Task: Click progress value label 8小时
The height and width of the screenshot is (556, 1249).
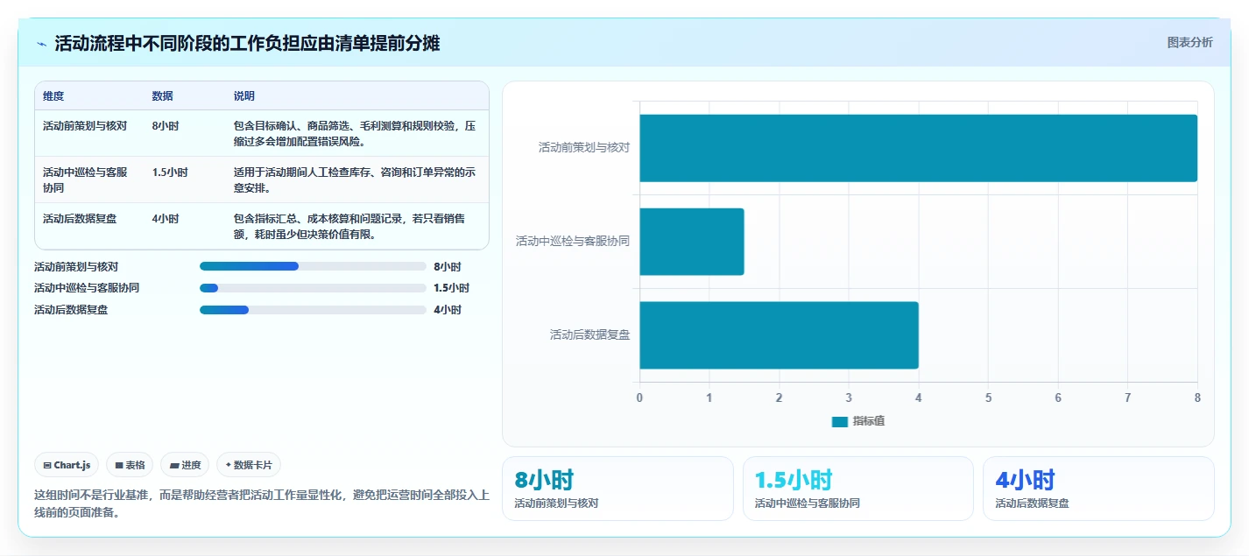Action: pos(448,267)
